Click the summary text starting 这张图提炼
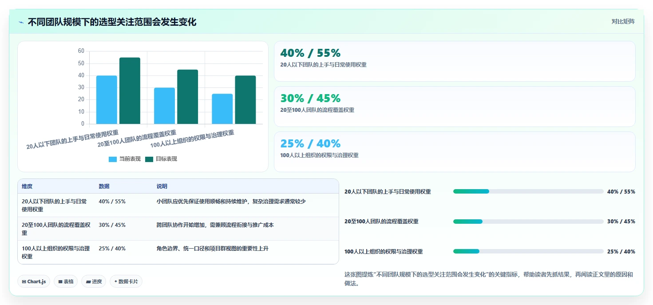 pos(489,279)
